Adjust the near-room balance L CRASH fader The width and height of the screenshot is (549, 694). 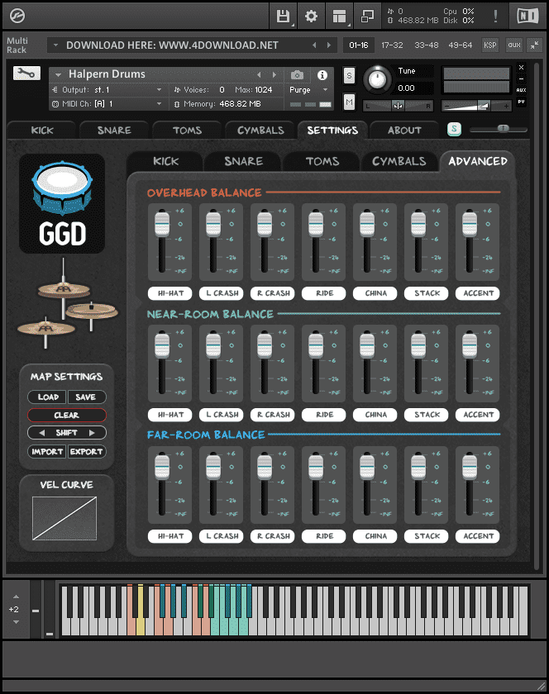coord(213,345)
